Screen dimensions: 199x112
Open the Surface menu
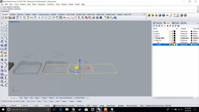click(x=23, y=4)
